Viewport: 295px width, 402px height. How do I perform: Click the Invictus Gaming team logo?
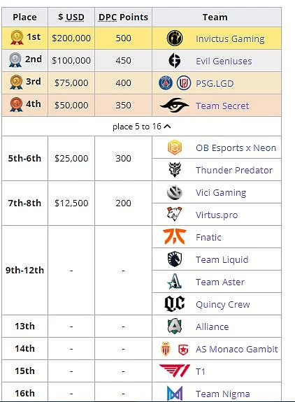pos(175,38)
